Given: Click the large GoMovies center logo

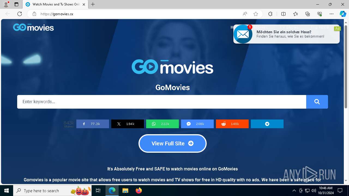Looking at the screenshot, I should 172,67.
